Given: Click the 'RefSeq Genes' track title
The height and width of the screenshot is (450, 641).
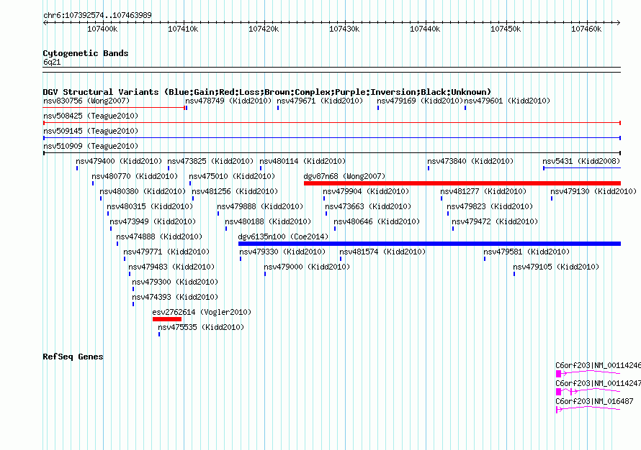Looking at the screenshot, I should (73, 357).
